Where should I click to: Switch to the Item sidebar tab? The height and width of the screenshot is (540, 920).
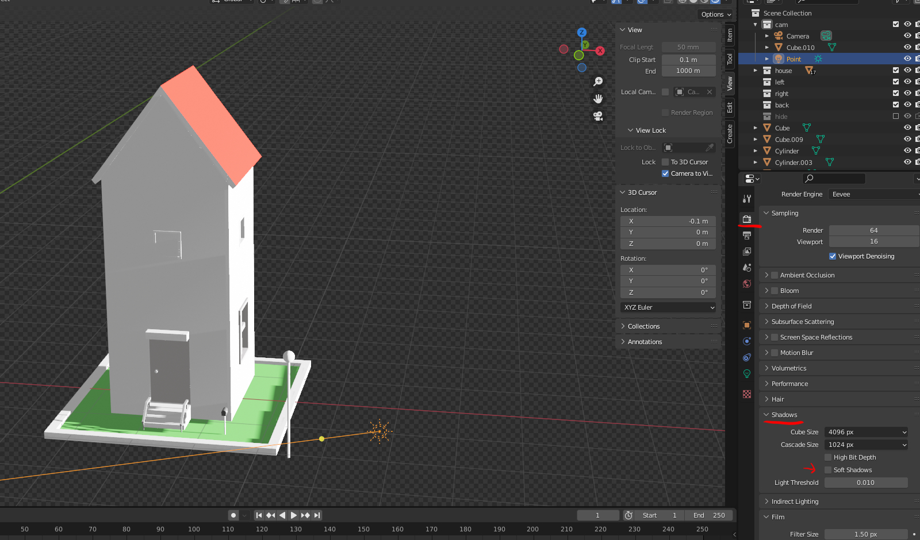pos(730,35)
